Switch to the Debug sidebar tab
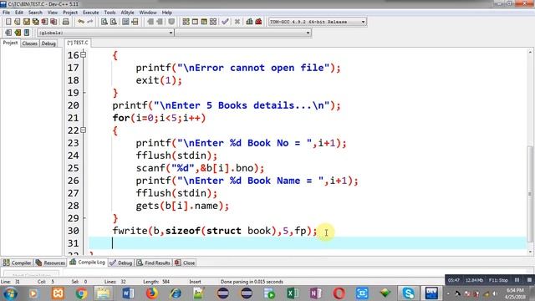 click(x=48, y=43)
